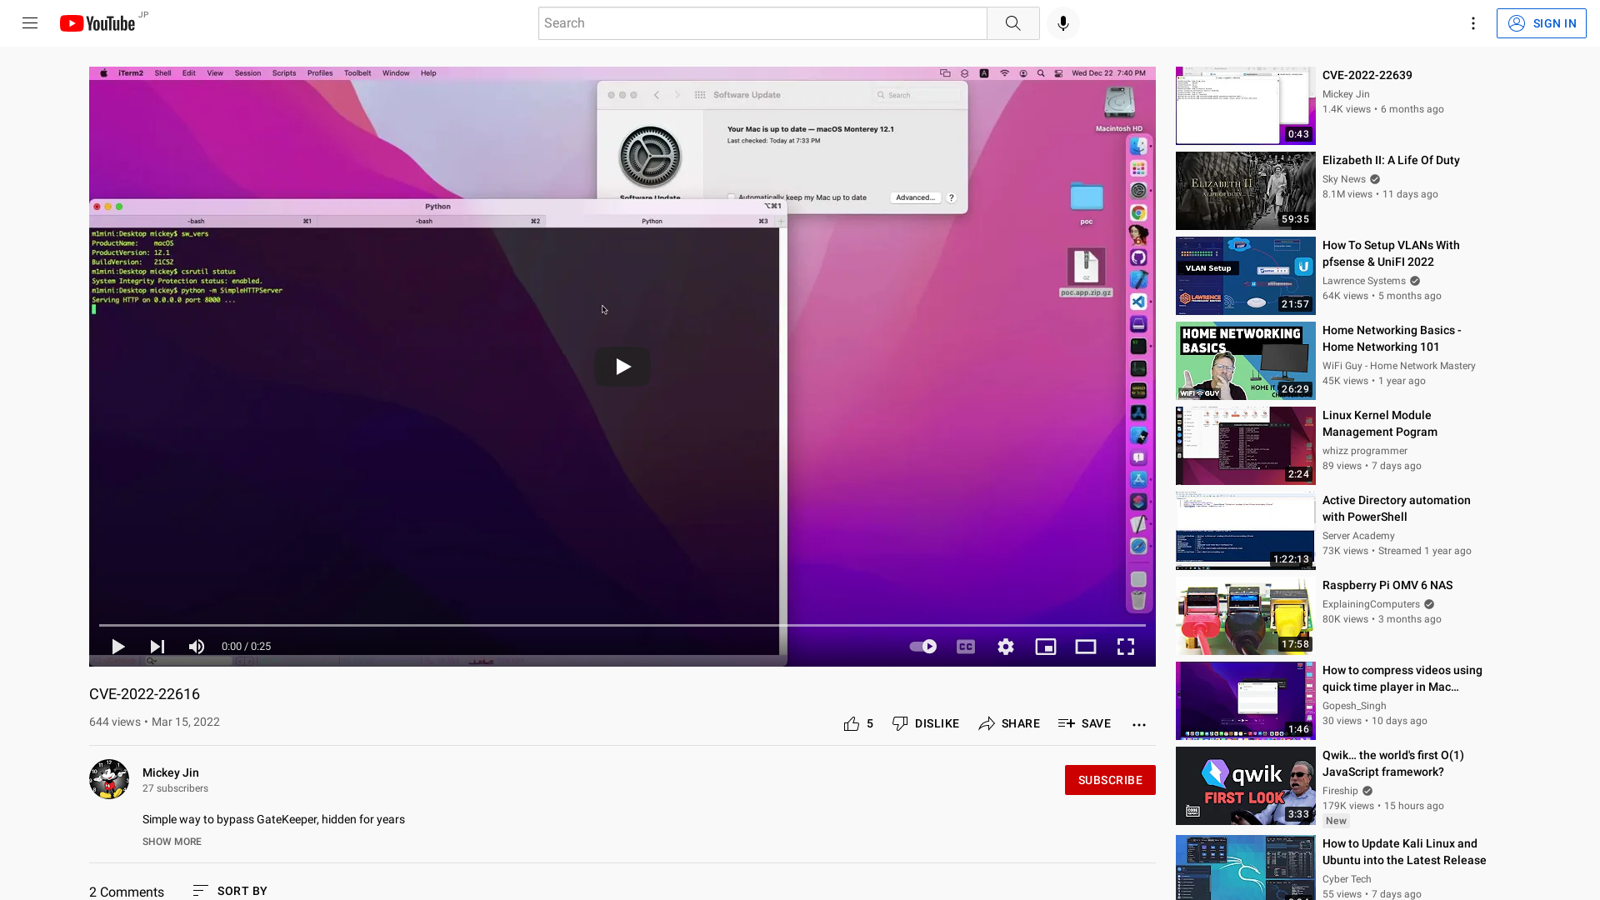Focus the Search input field

(762, 23)
